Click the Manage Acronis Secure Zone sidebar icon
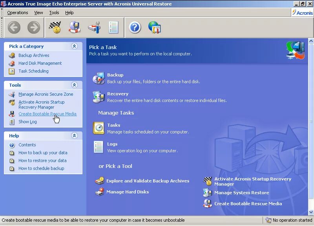 point(12,94)
